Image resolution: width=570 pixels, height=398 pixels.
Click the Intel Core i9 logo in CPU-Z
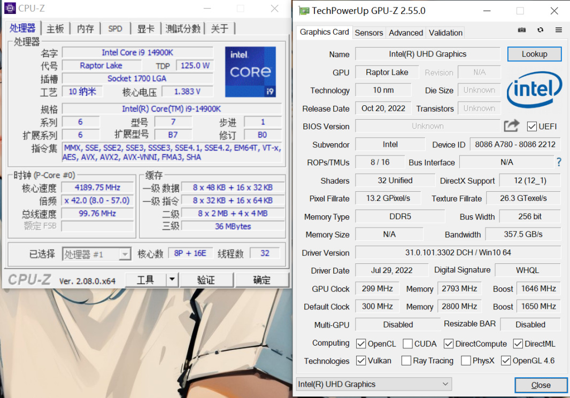(250, 72)
